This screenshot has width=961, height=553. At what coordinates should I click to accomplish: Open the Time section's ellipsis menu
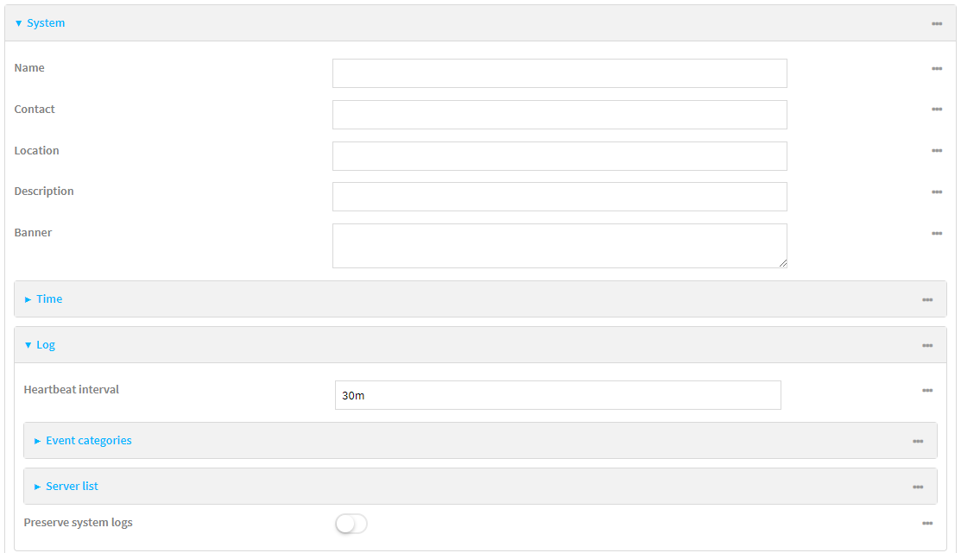coord(927,299)
